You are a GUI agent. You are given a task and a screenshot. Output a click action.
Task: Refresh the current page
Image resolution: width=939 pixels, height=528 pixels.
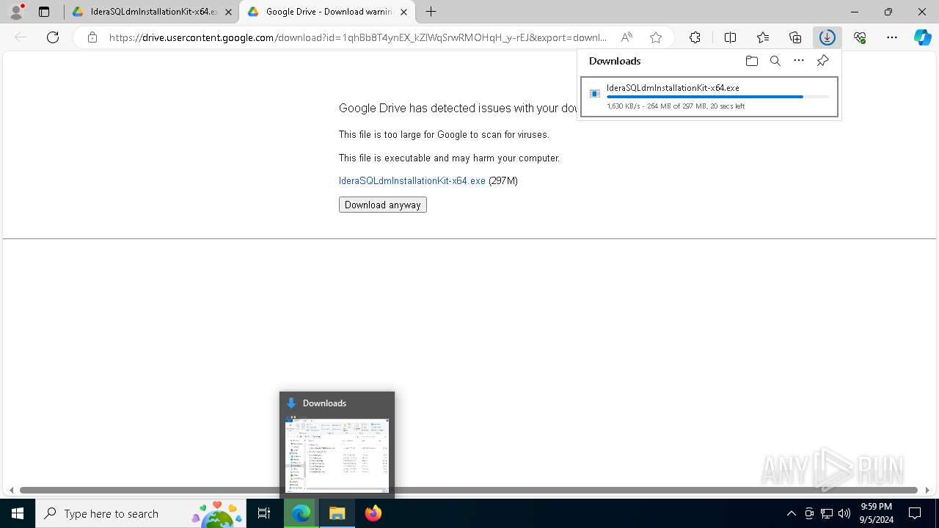click(53, 37)
